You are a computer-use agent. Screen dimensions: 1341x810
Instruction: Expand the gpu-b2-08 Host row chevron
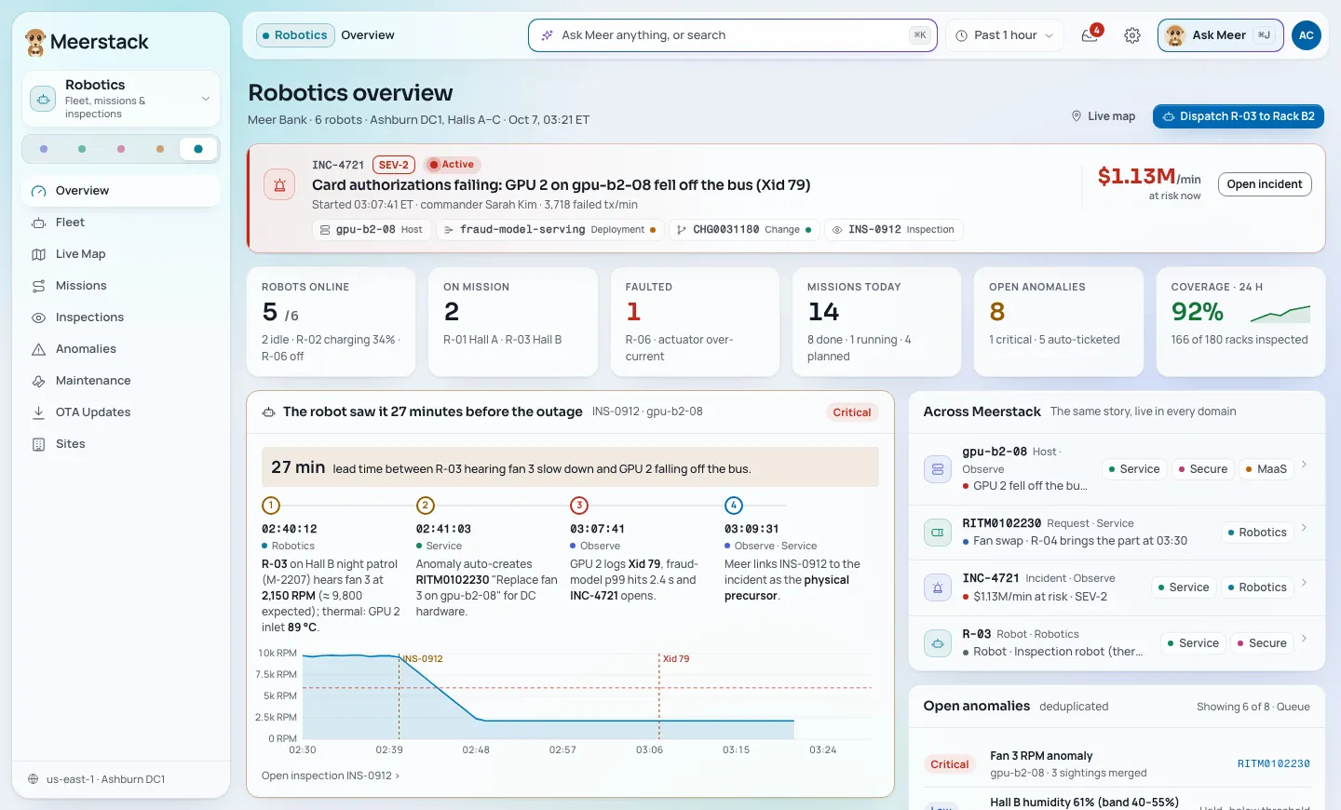[x=1304, y=464]
